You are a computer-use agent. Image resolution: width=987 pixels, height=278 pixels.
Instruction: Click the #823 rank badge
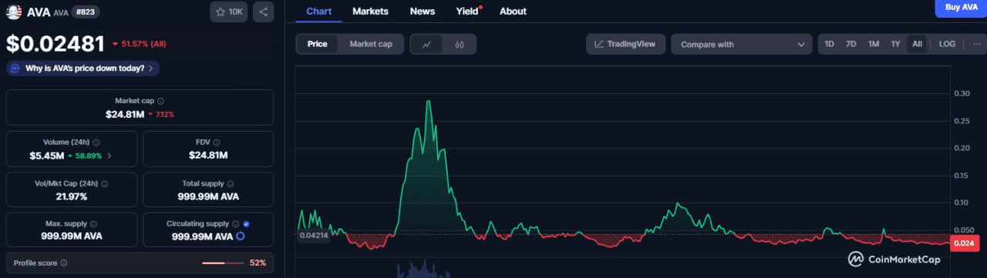tap(86, 12)
